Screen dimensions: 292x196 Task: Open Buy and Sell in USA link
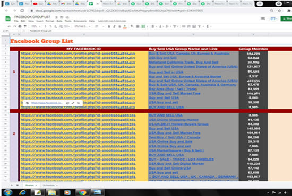coord(166,72)
